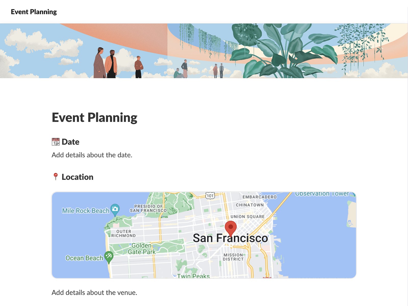Click the Date section heading
Viewport: 408px width, 306px height.
point(71,142)
